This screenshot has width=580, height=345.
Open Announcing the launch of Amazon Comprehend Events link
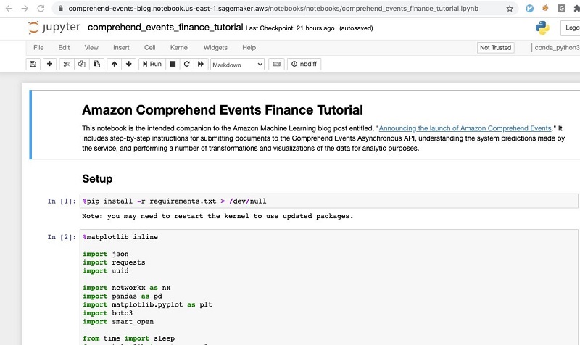(x=465, y=128)
